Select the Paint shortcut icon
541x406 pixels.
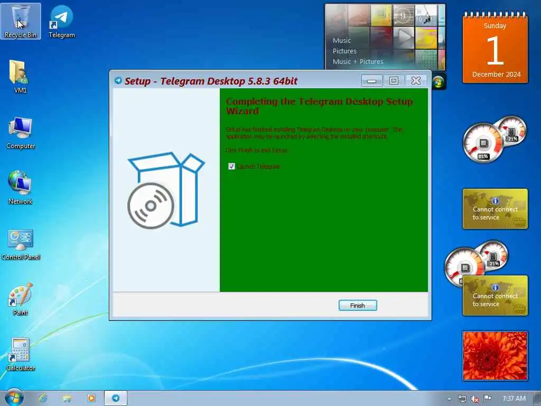(x=21, y=299)
